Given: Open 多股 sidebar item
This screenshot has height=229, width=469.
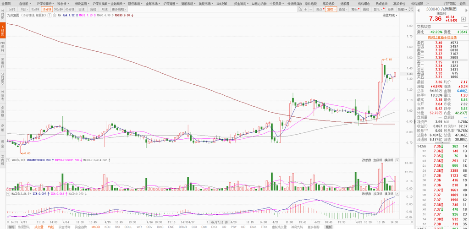Looking at the screenshot, I should click(x=3, y=128).
